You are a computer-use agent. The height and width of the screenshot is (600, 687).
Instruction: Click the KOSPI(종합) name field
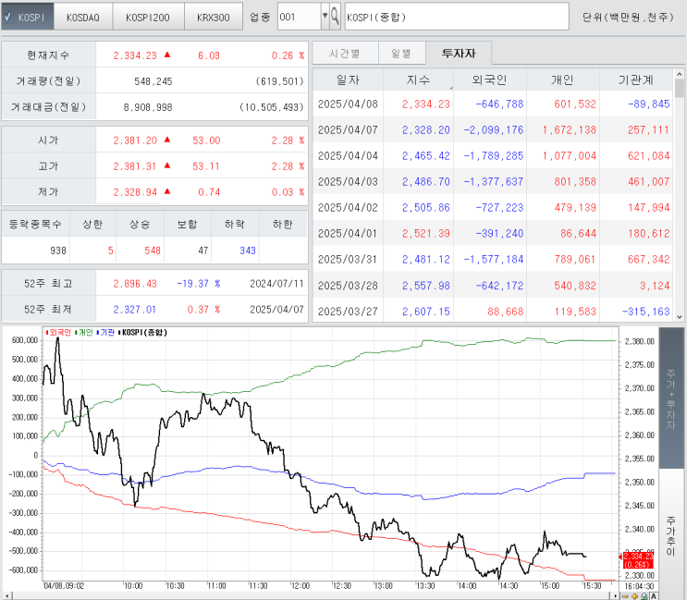(x=457, y=17)
